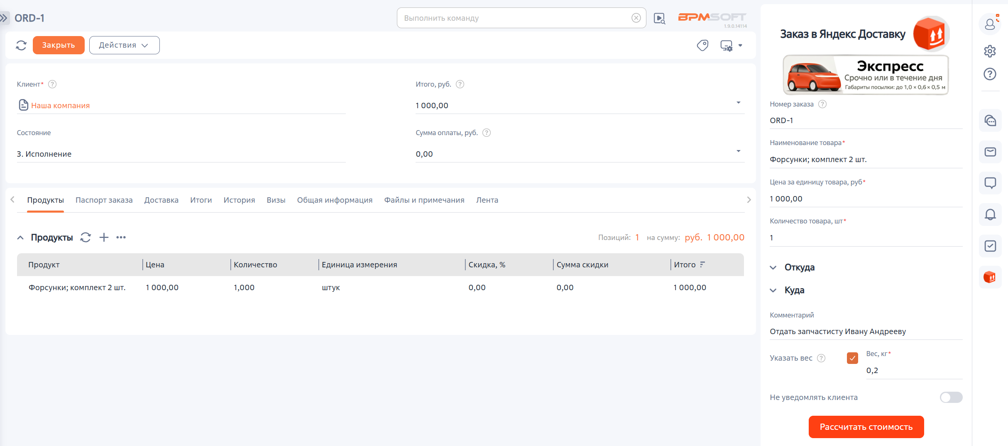The image size is (1008, 446).
Task: Uncheck the Указать вес checkbox
Action: 852,358
